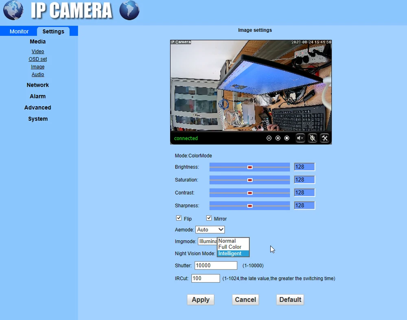Select Full Color in Night Vision list
This screenshot has width=407, height=320.
tap(233, 247)
